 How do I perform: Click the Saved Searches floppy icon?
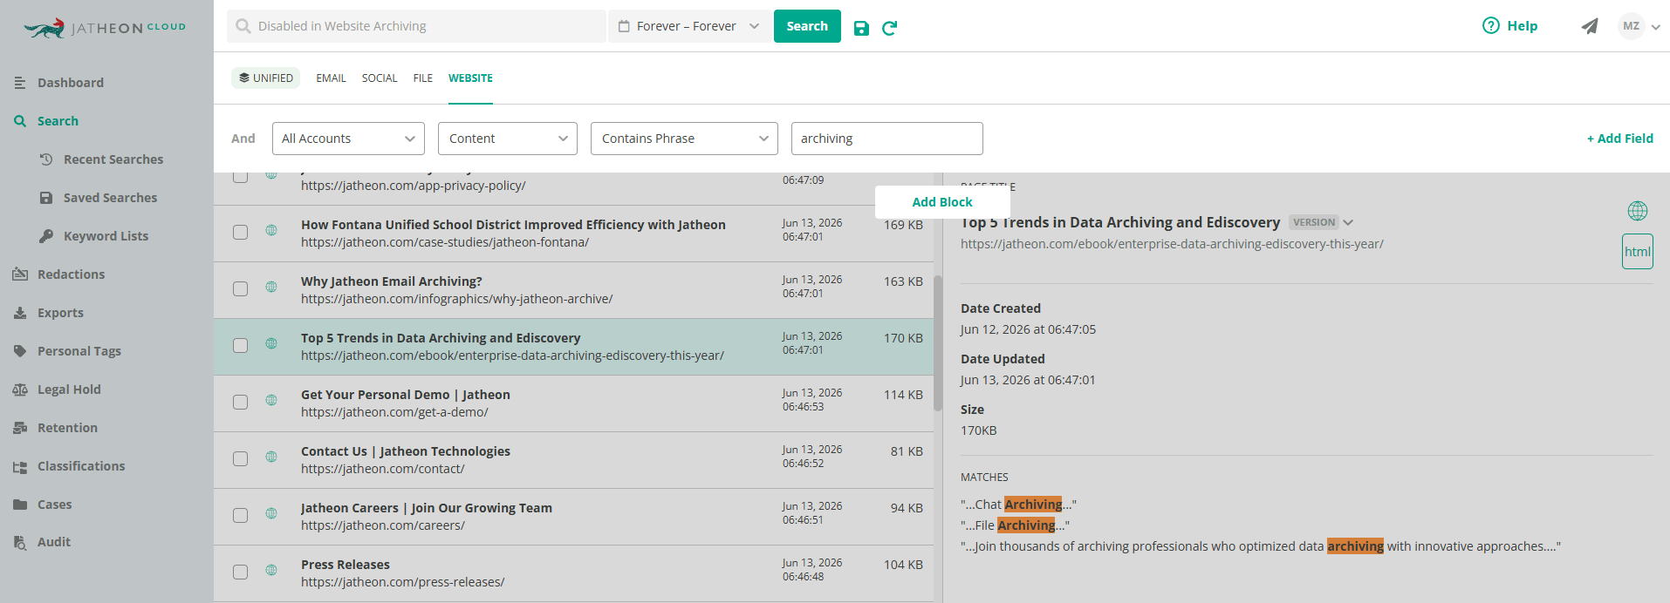(46, 198)
